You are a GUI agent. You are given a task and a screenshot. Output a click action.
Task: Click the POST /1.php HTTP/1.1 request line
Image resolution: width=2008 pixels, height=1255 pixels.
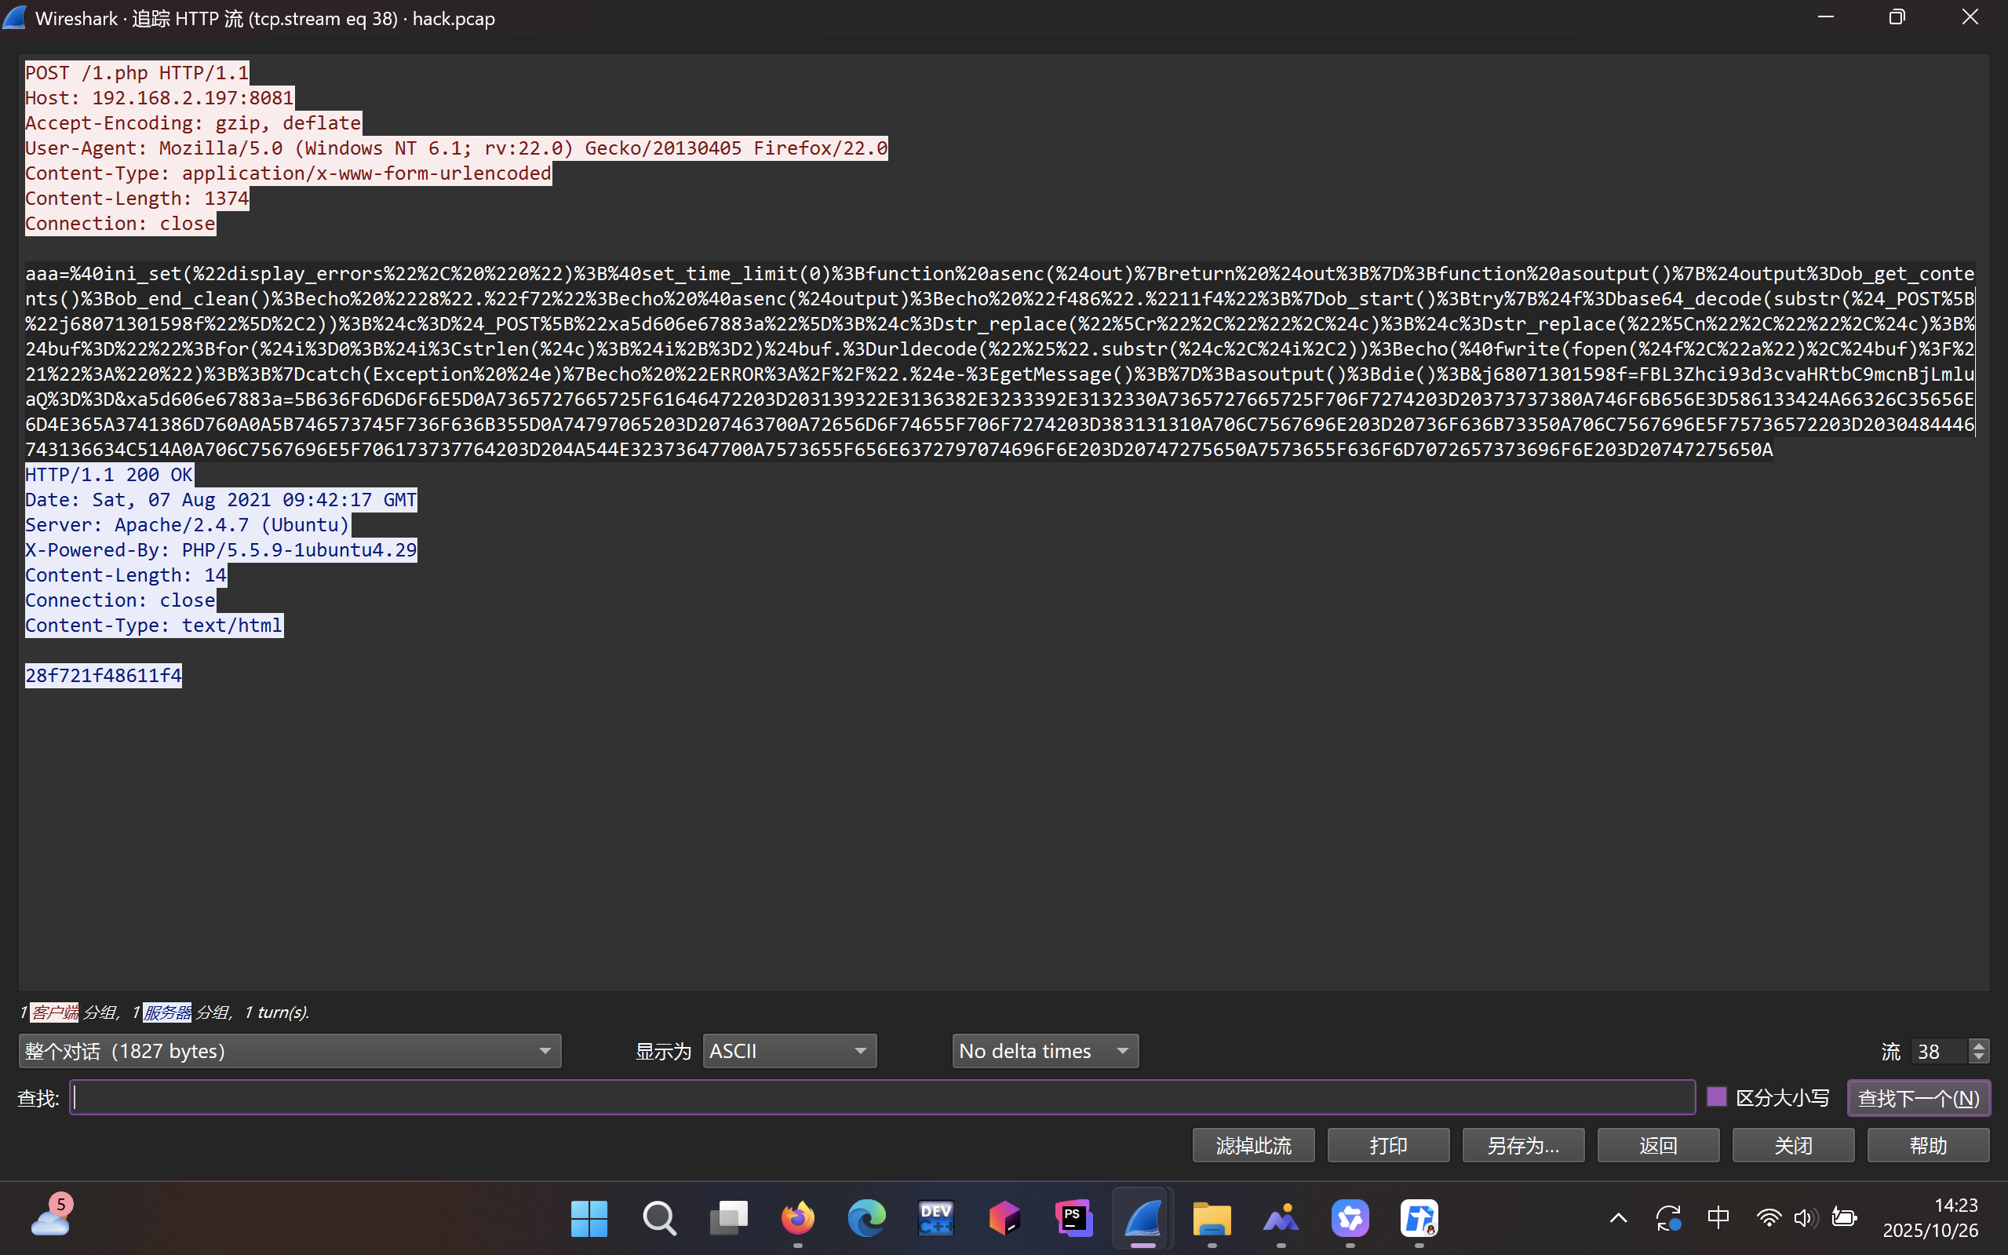pos(137,73)
